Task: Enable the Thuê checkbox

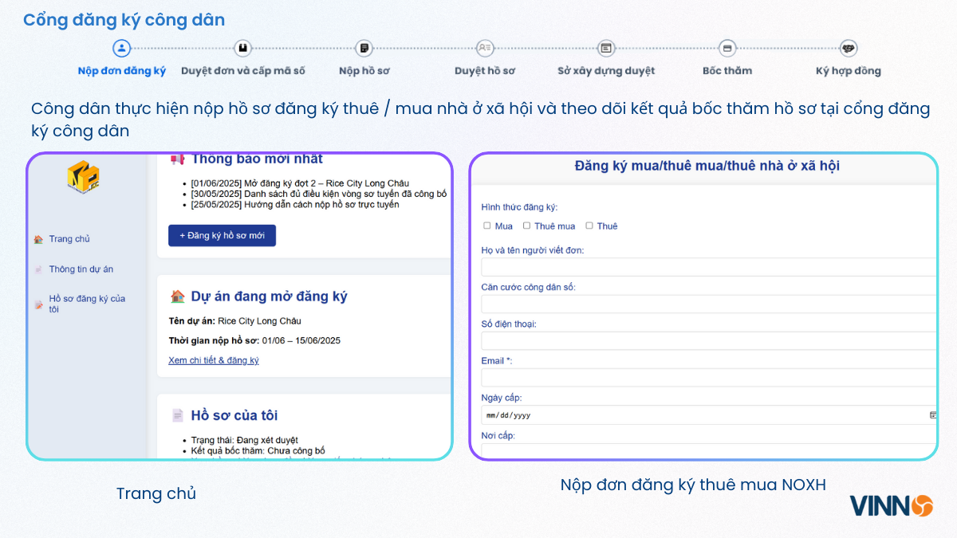Action: coord(588,226)
